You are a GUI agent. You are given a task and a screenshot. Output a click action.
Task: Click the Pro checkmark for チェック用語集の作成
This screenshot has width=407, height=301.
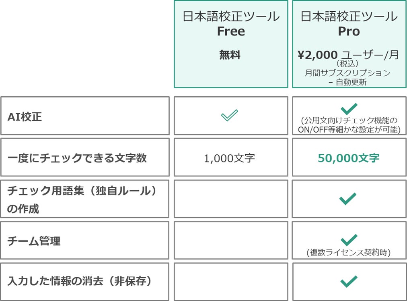point(347,199)
